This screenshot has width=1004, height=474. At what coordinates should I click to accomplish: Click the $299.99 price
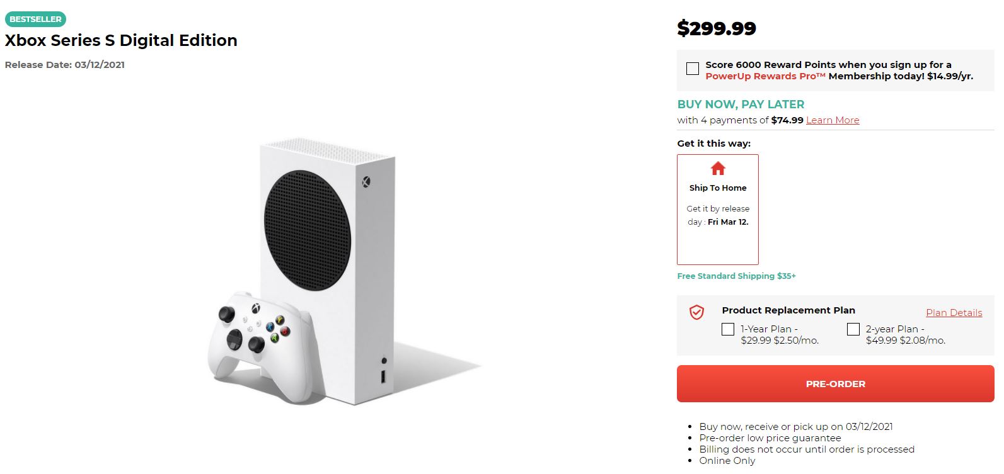[717, 28]
